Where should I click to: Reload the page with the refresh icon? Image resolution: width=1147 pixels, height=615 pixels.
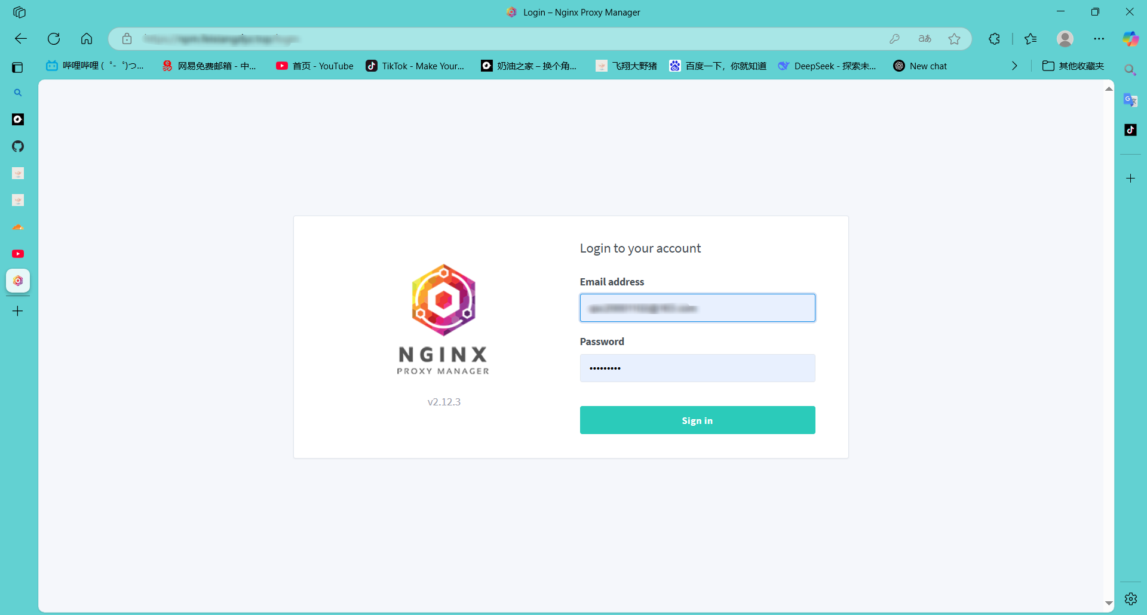point(54,39)
